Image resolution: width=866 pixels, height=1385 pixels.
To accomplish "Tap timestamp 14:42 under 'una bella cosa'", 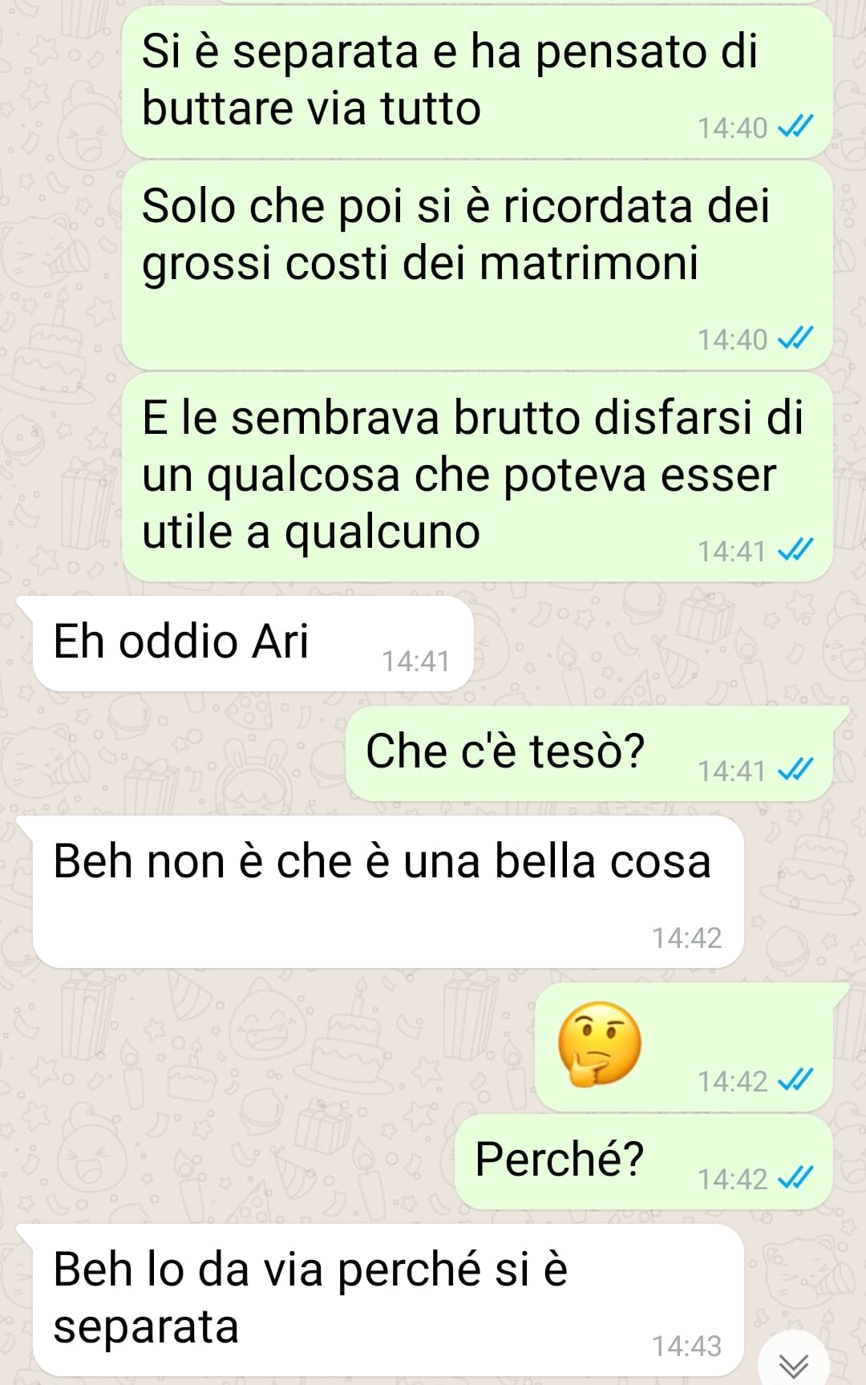I will click(x=686, y=938).
